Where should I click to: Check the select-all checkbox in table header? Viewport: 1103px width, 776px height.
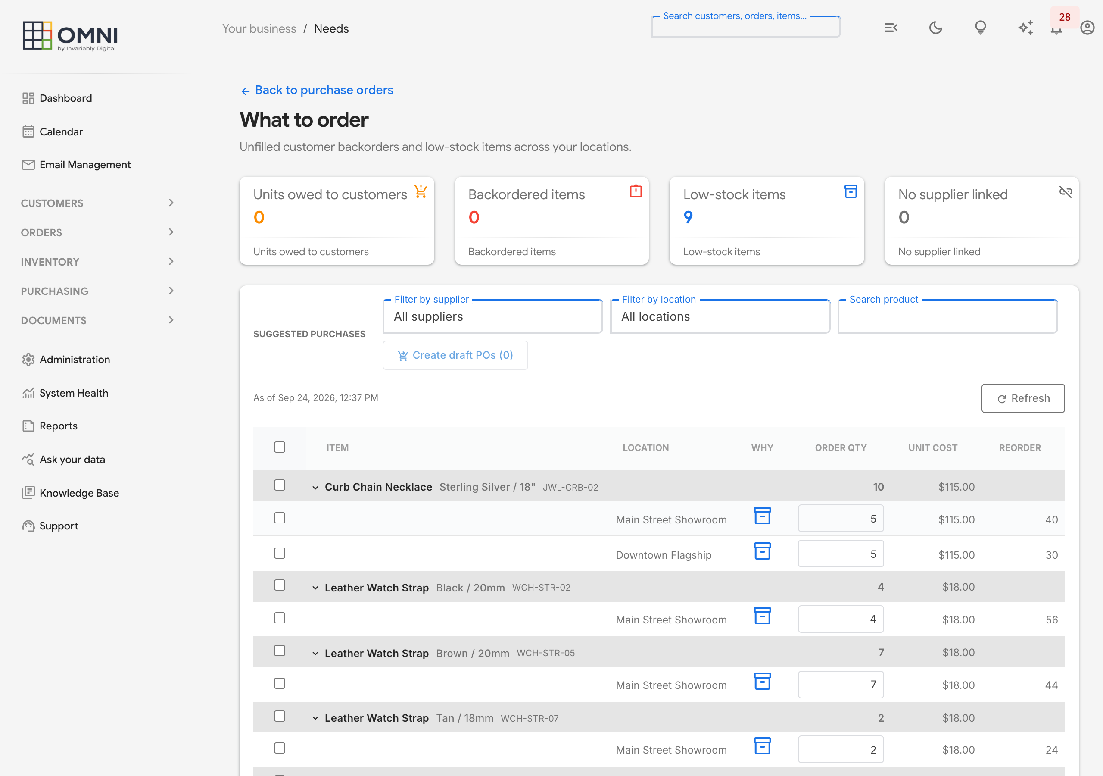point(280,447)
